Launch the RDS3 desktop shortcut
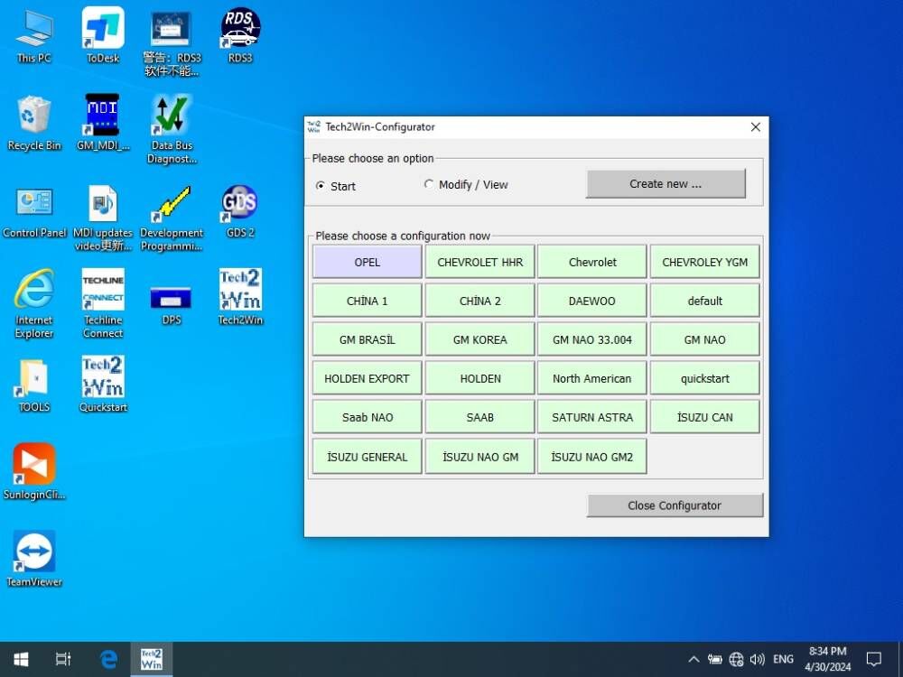This screenshot has height=677, width=903. pos(240,36)
